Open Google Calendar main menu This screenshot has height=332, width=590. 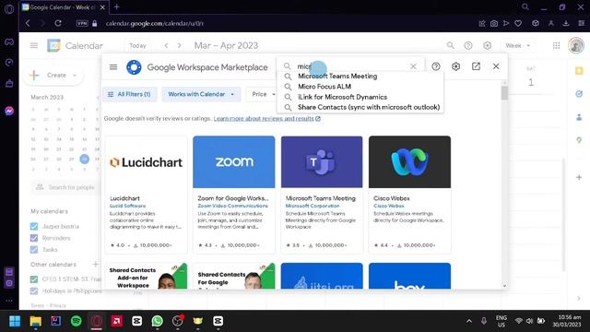coord(34,45)
